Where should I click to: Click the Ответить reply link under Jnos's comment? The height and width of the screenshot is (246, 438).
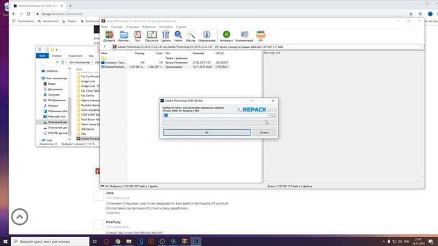113,213
